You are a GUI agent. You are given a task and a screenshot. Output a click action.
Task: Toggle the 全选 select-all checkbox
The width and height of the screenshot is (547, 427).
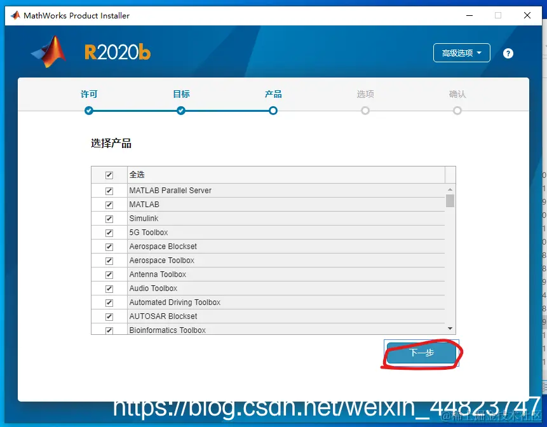(109, 175)
